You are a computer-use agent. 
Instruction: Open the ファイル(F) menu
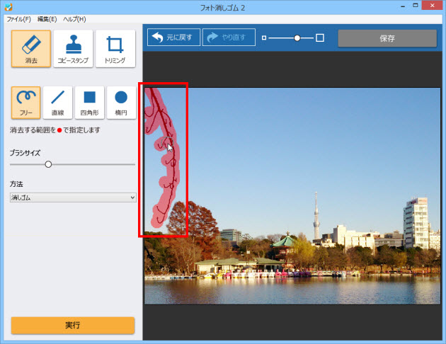coord(19,19)
